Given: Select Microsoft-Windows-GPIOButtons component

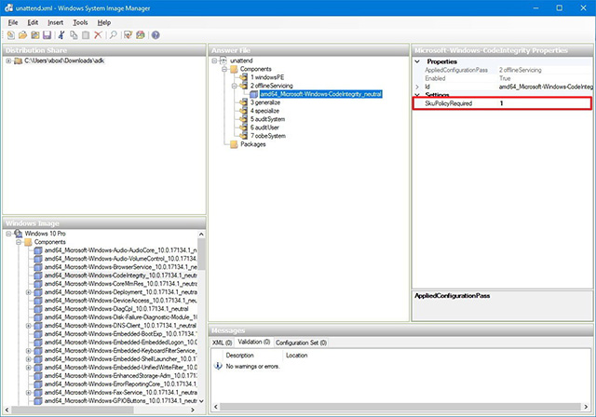Looking at the screenshot, I should point(120,400).
